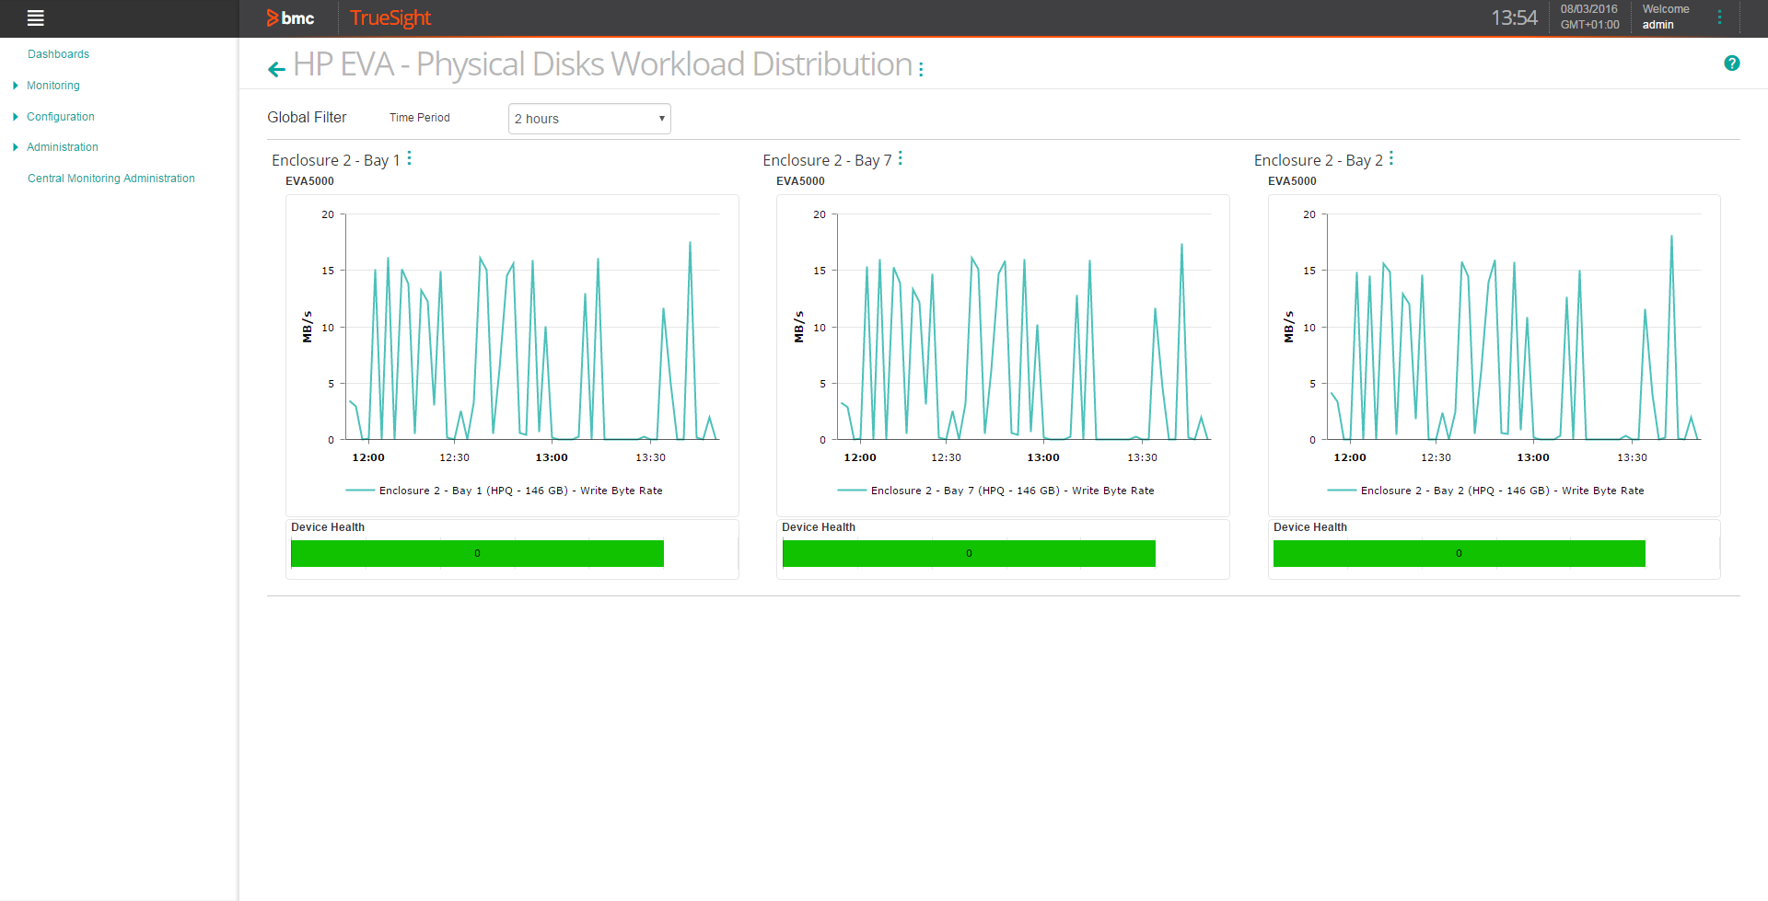Image resolution: width=1768 pixels, height=901 pixels.
Task: Click the Enclosure 2 - Bay 2 chart plot
Action: (1514, 328)
